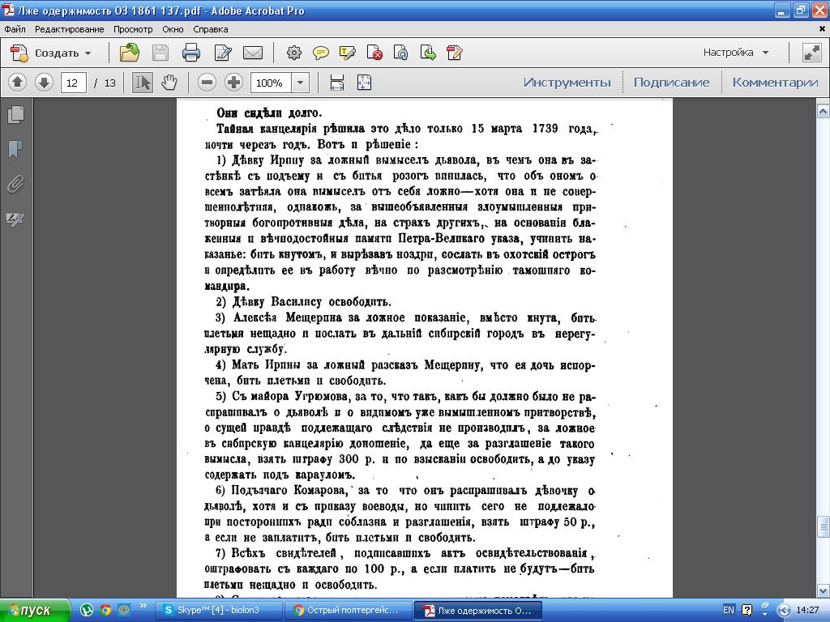Click the 100% zoom value field
Viewport: 830px width, 622px height.
271,83
